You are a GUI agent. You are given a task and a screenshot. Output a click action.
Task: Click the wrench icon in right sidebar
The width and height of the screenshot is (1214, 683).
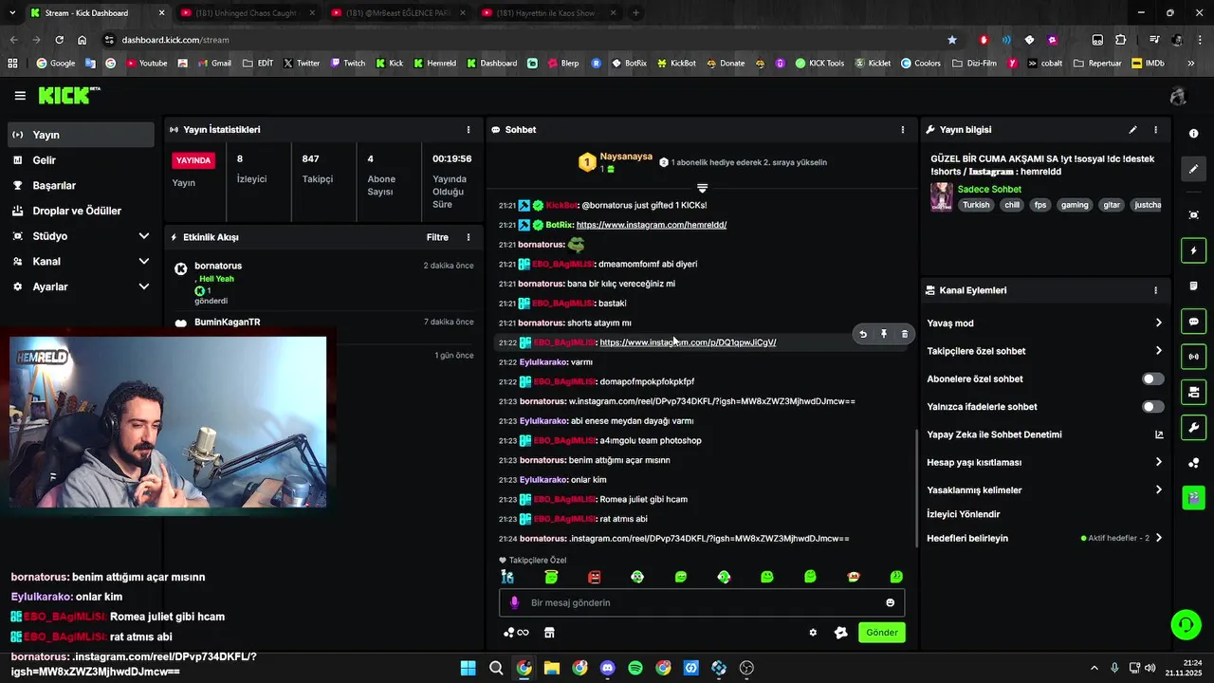coord(1194,427)
